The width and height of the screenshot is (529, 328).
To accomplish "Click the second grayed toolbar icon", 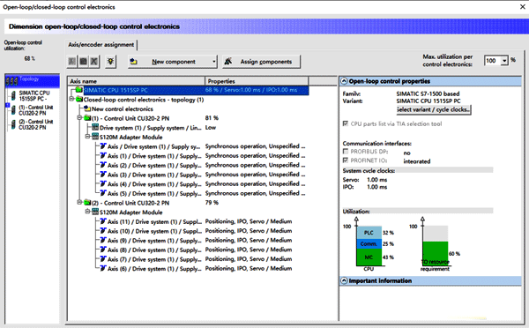I will click(x=83, y=62).
